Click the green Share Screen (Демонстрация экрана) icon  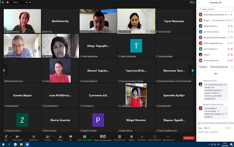(85, 137)
